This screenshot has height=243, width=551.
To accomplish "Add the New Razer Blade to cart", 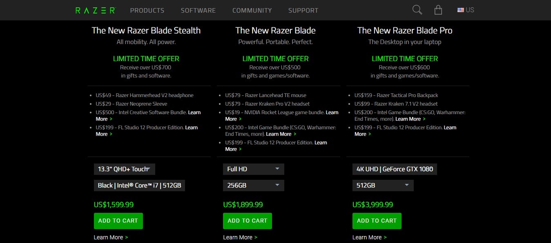I will tap(248, 221).
